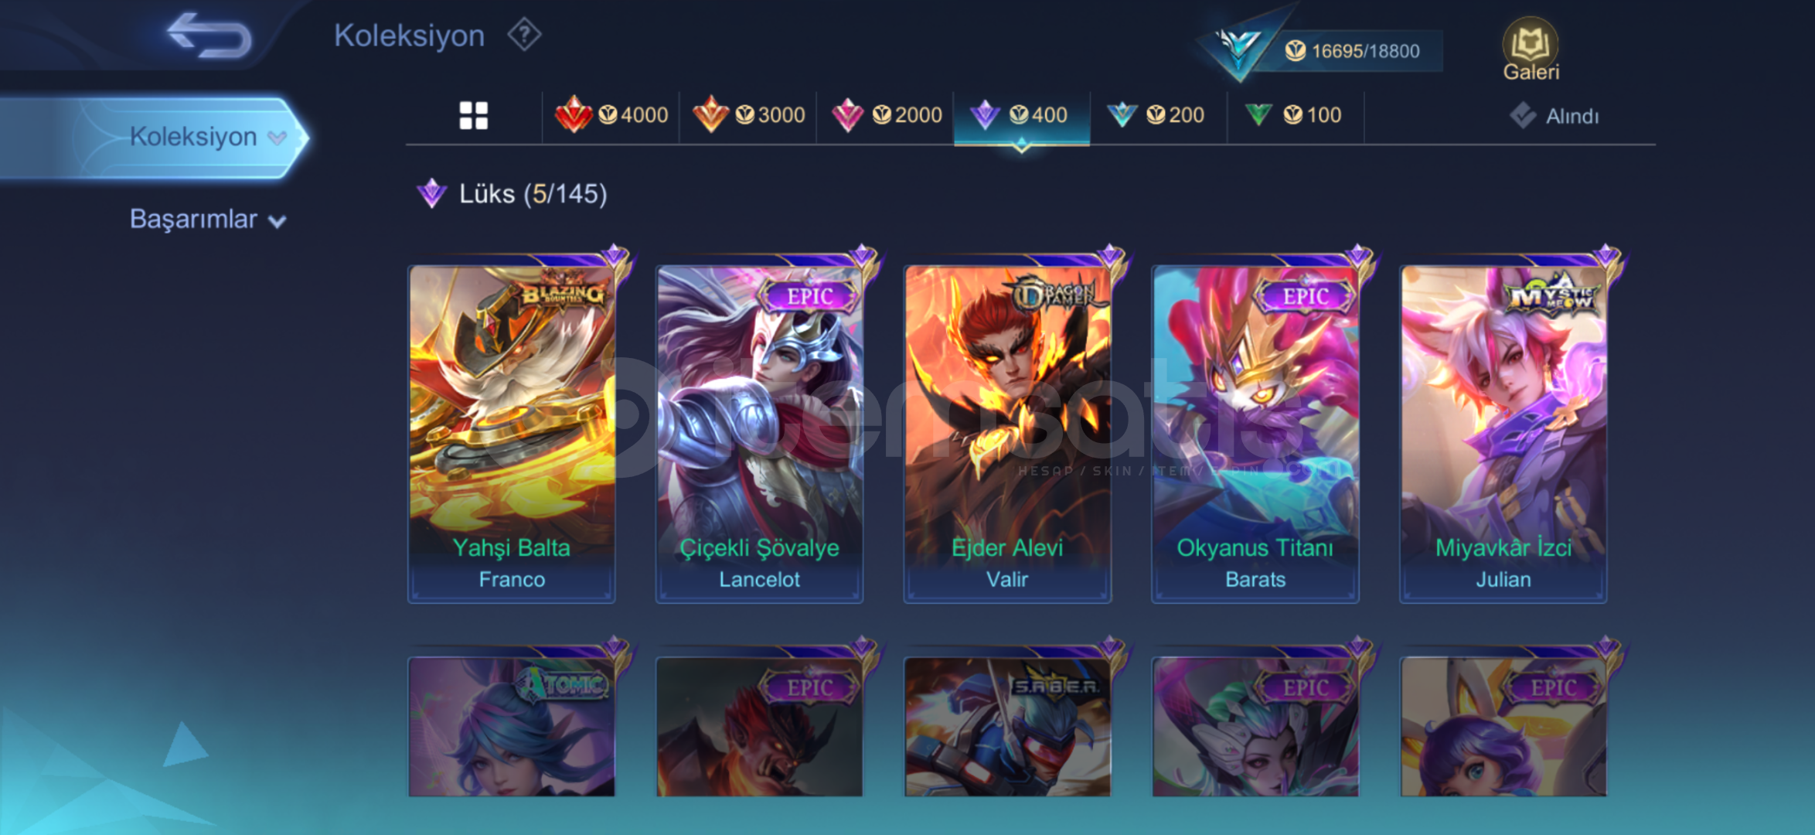Select the orange 3000 tier gem
Screen dimensions: 1815x835
coord(710,115)
